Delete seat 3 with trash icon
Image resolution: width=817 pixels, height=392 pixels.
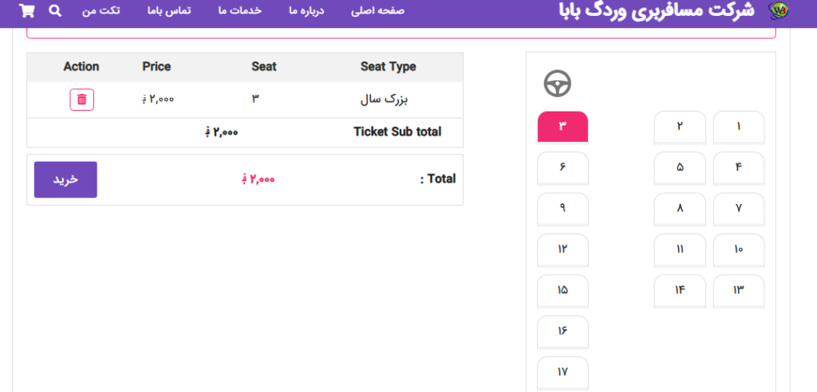[x=81, y=100]
